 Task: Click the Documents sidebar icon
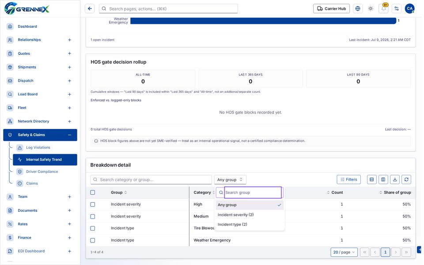(x=10, y=210)
